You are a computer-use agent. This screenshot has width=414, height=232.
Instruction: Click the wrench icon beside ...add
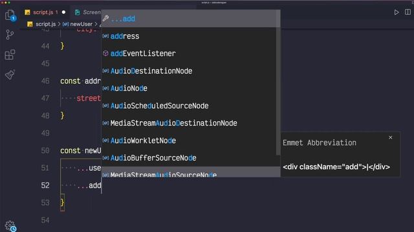[105, 19]
